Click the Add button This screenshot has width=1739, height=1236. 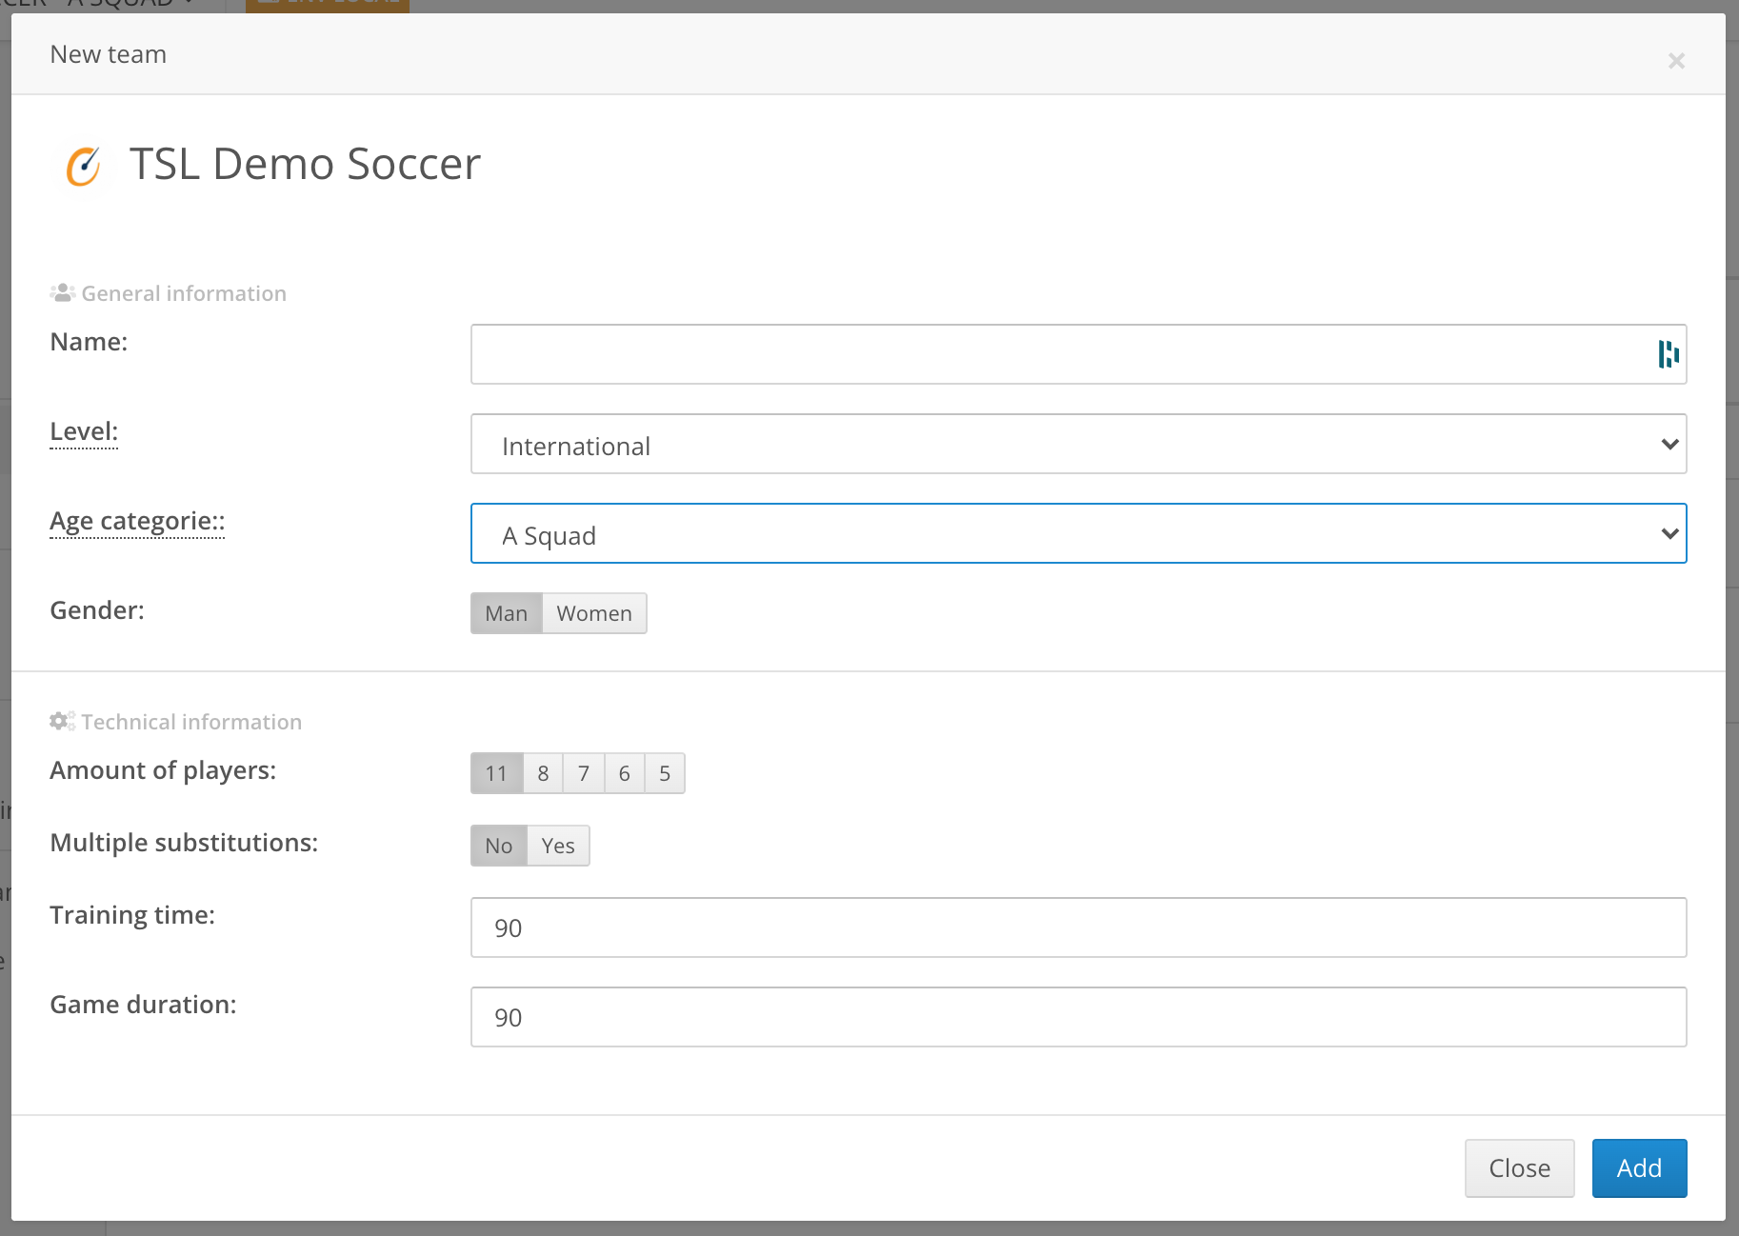(x=1638, y=1167)
